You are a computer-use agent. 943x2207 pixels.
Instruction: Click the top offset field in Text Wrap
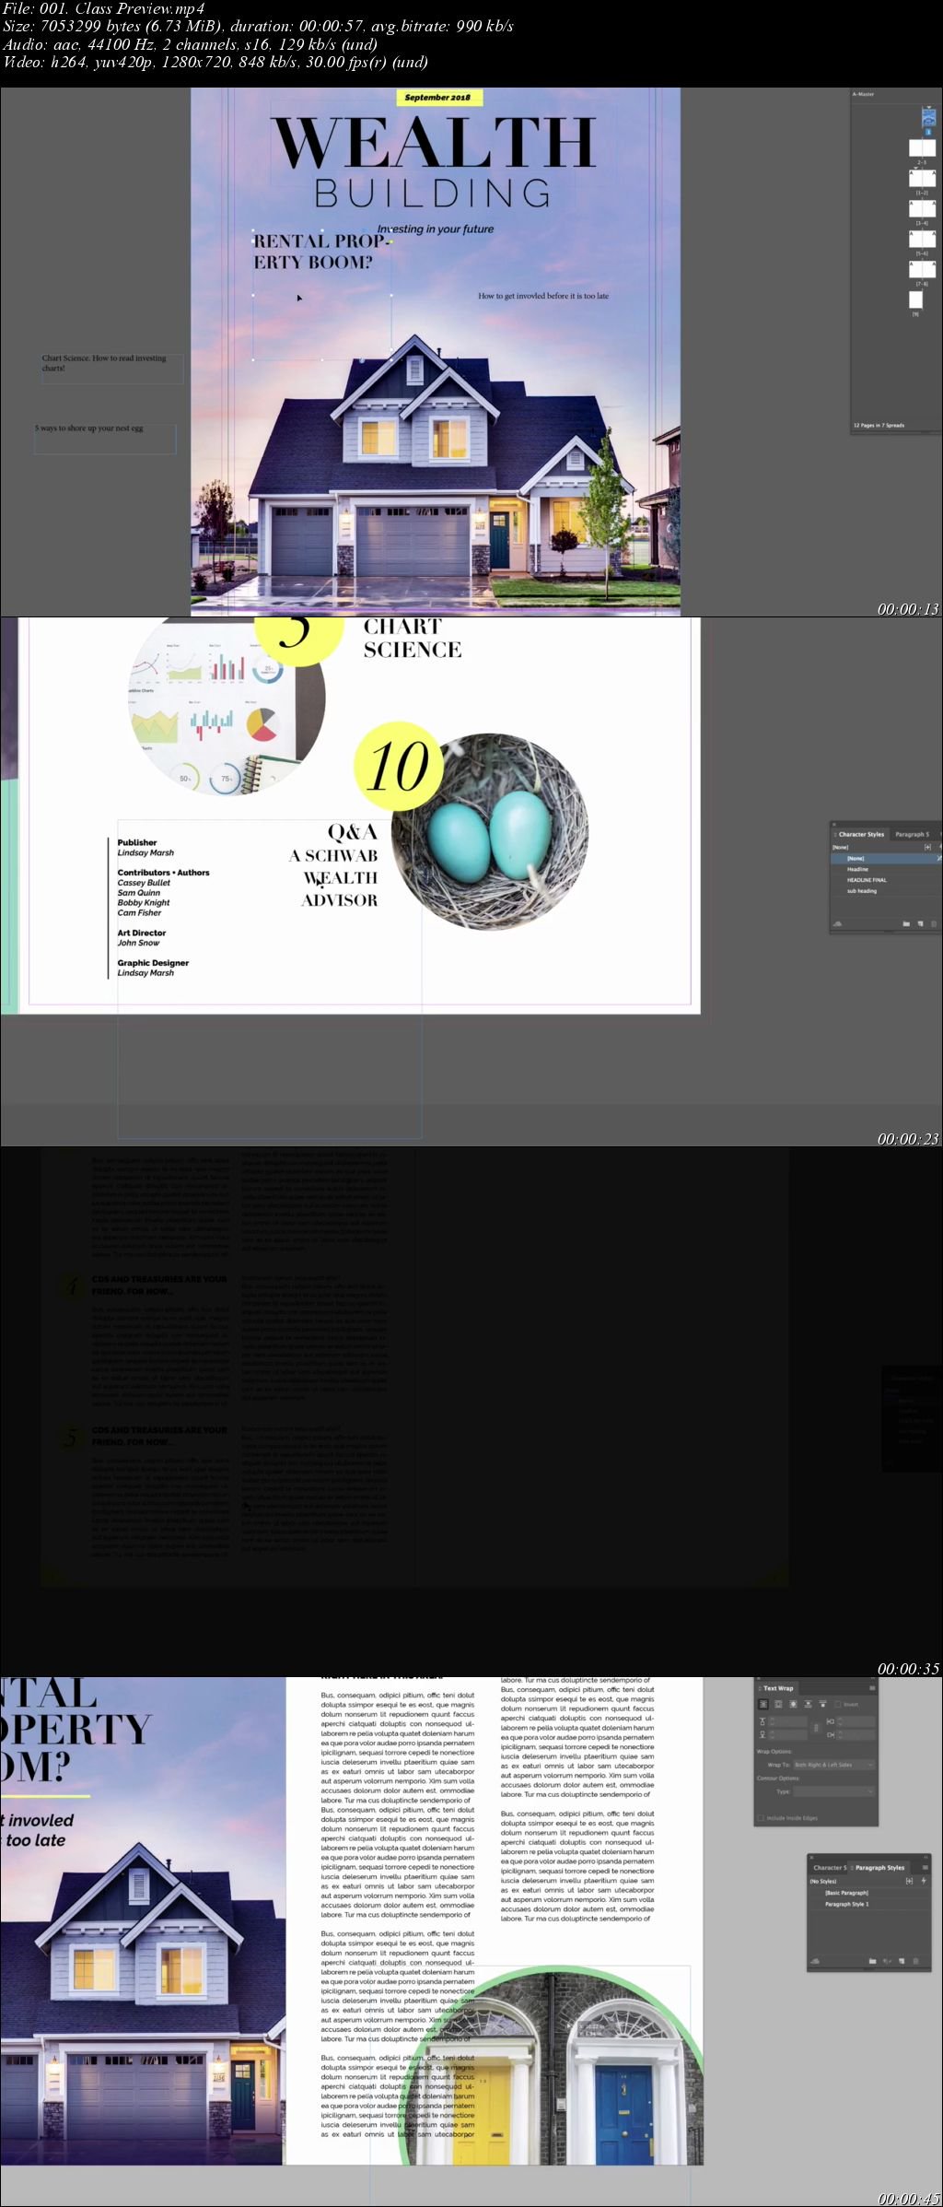pyautogui.click(x=787, y=1721)
